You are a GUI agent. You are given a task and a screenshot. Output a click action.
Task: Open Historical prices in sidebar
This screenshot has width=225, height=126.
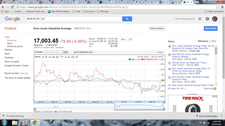pos(15,46)
